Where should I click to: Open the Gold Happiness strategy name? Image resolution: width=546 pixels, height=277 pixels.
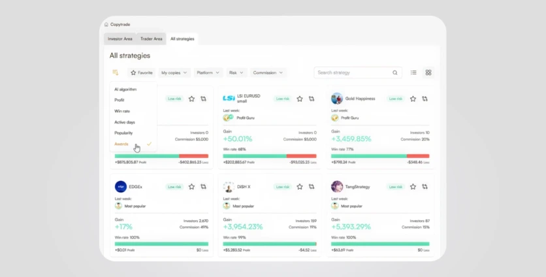coord(360,99)
